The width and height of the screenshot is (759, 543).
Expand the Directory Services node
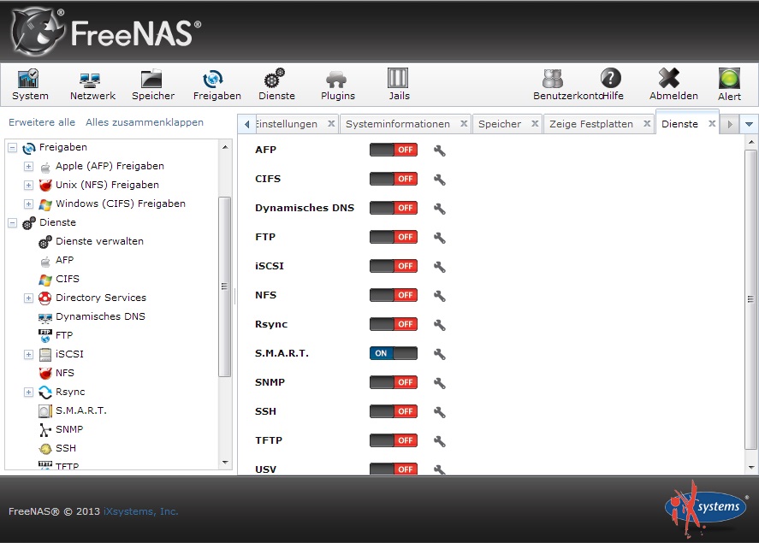28,298
